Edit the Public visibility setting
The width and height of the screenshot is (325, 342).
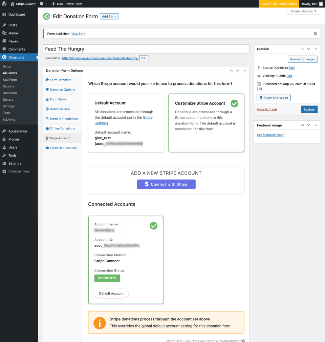click(x=289, y=76)
